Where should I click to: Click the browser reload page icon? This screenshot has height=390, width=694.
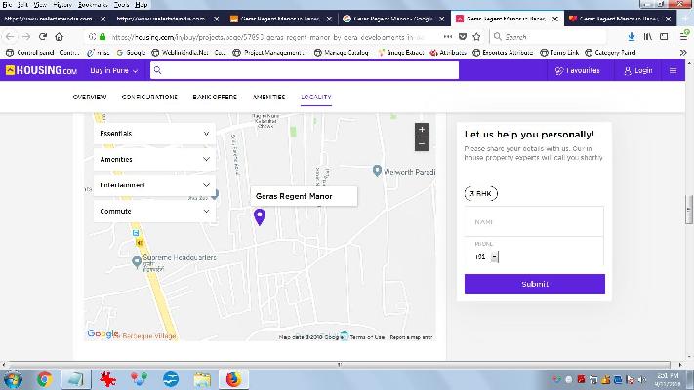44,36
